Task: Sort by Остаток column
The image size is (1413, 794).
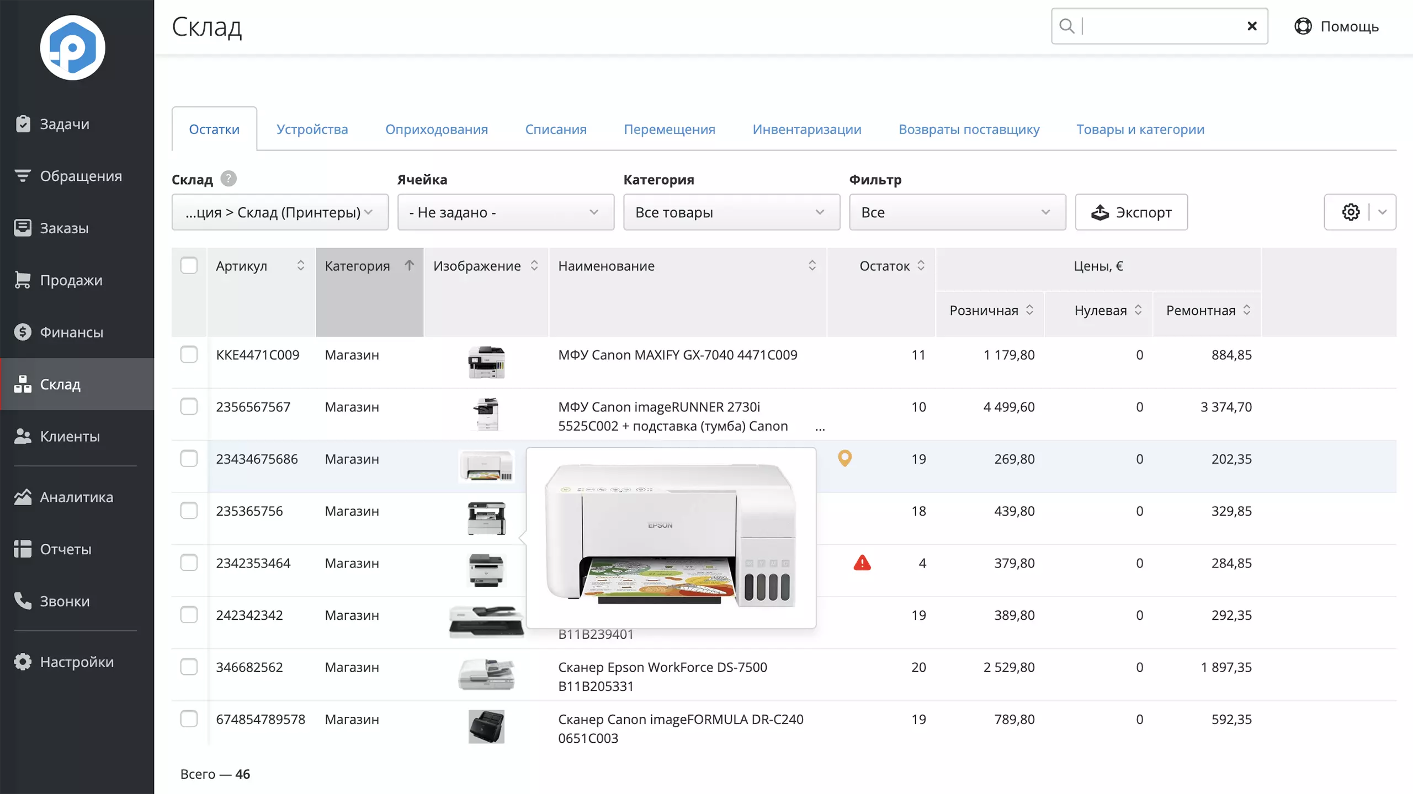Action: click(x=921, y=266)
